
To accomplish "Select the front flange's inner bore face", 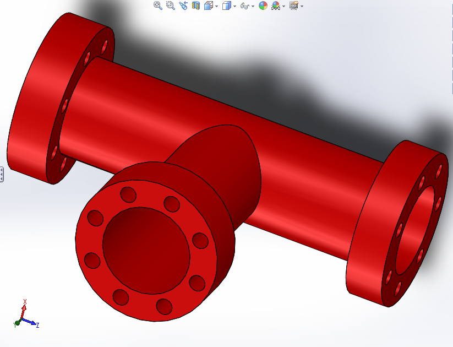I will pyautogui.click(x=146, y=251).
